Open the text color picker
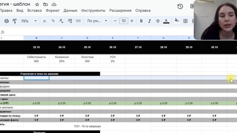The width and height of the screenshot is (237, 133). [166, 21]
